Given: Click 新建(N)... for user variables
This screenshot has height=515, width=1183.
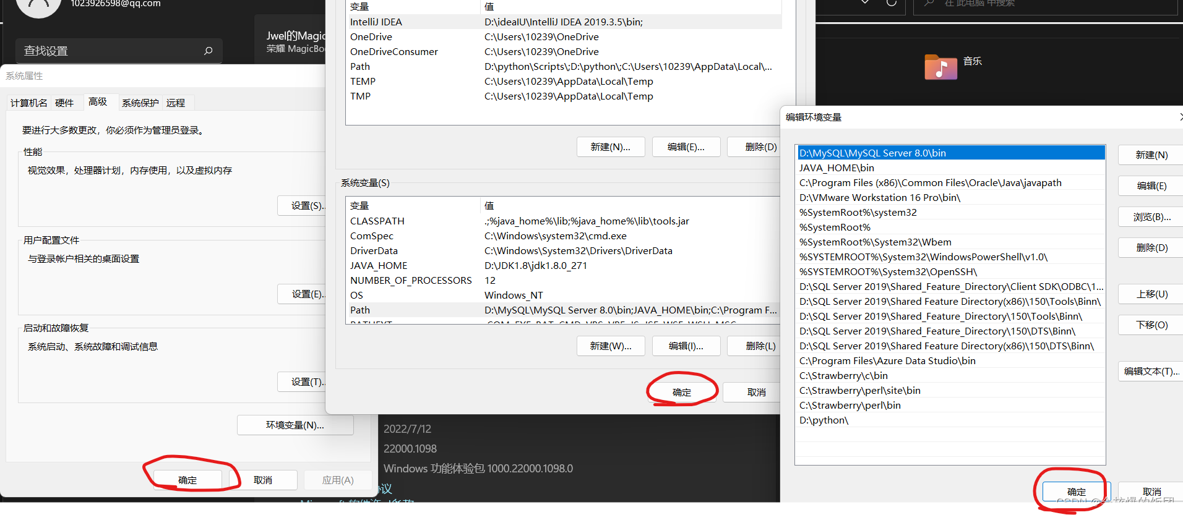Looking at the screenshot, I should [x=611, y=147].
